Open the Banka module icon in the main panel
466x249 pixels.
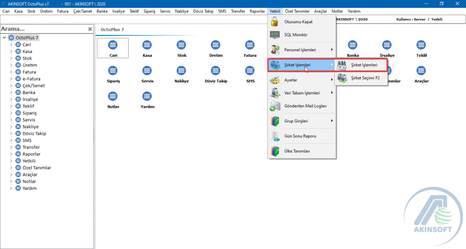tap(352, 45)
